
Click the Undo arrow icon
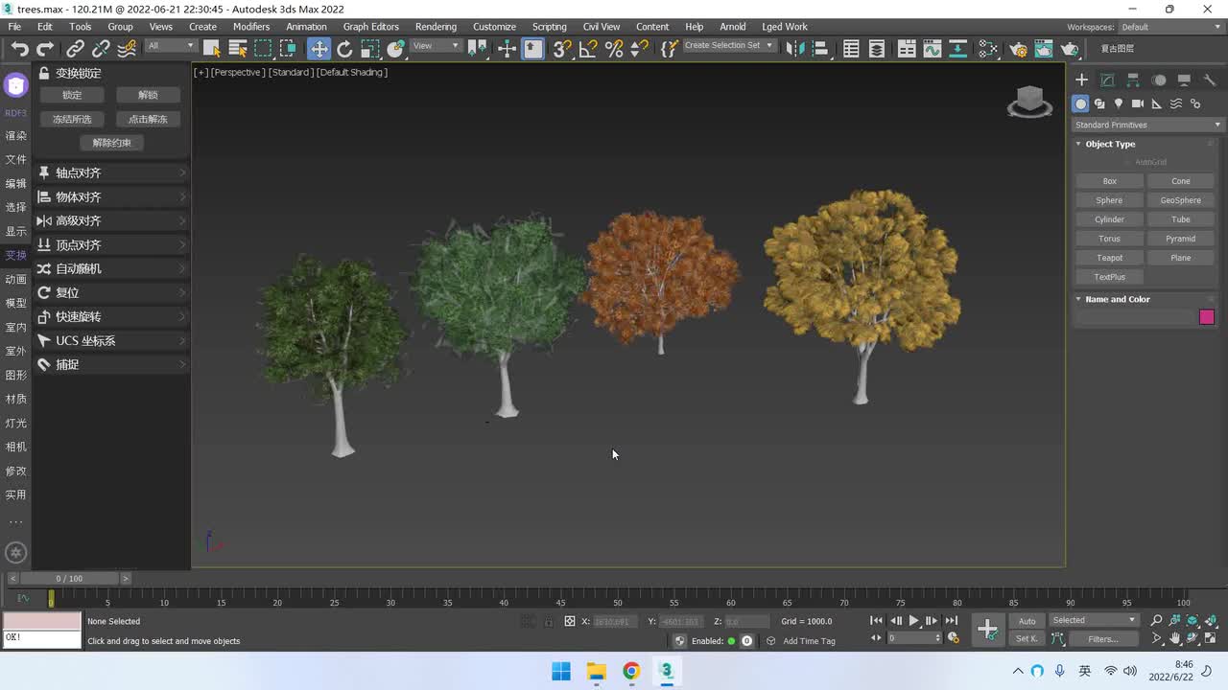(x=19, y=49)
